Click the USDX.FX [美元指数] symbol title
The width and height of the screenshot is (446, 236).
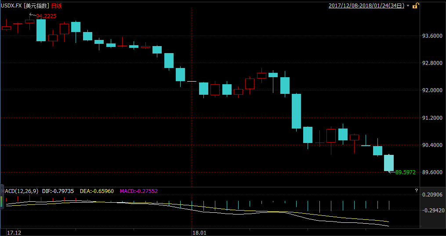pos(25,6)
